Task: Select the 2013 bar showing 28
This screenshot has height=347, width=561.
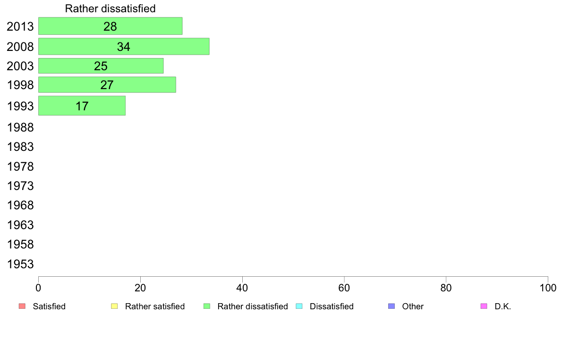Action: (110, 26)
